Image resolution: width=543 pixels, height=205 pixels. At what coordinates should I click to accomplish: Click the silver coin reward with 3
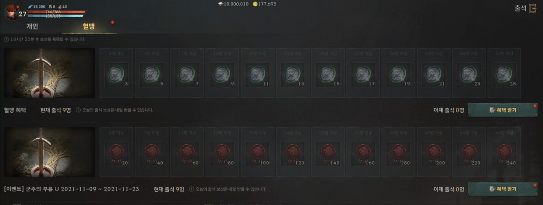click(116, 73)
